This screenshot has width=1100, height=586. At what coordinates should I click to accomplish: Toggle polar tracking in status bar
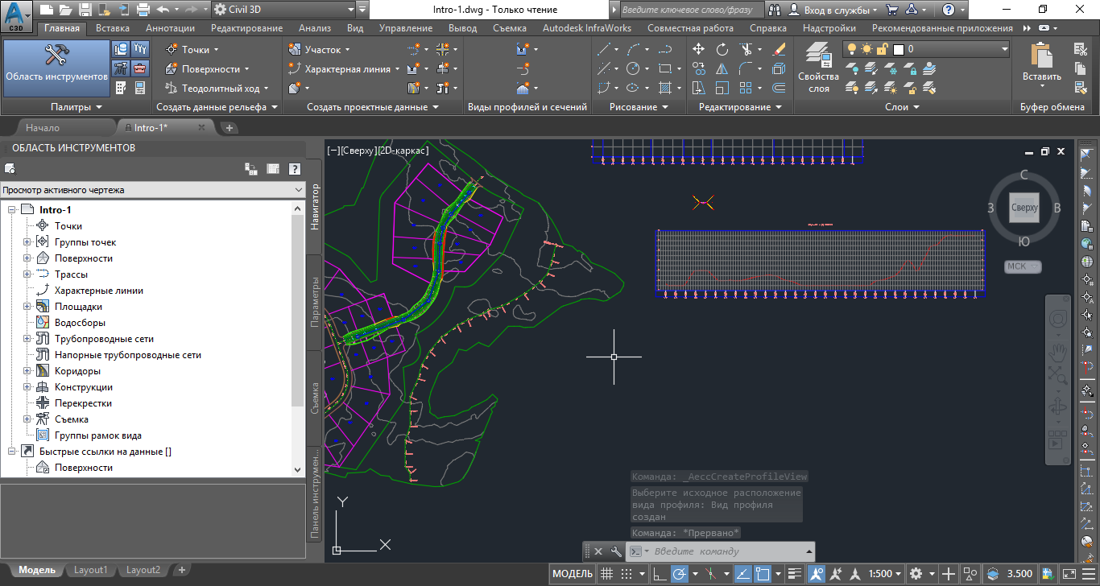678,574
